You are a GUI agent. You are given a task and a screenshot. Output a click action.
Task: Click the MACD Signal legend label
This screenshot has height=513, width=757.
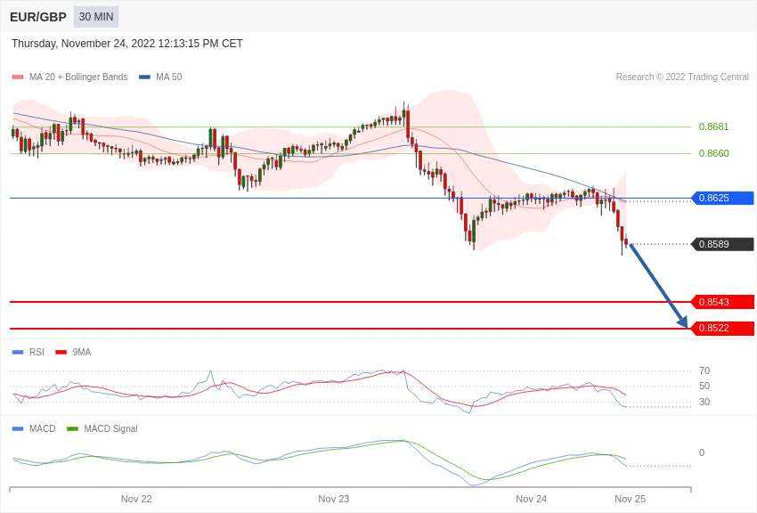point(110,428)
